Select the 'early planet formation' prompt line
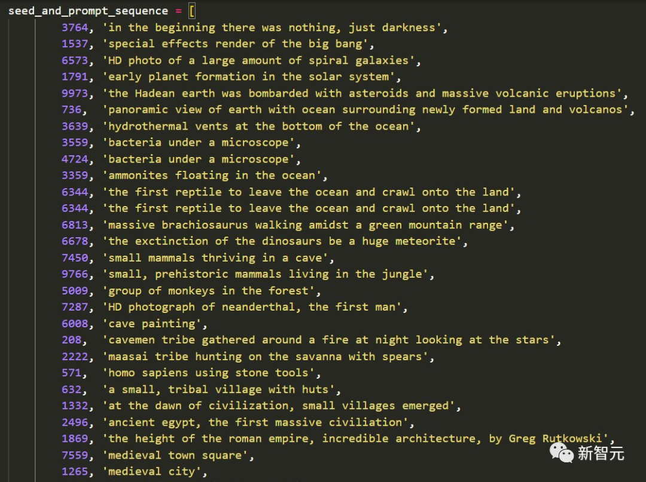This screenshot has width=646, height=482. pos(251,76)
